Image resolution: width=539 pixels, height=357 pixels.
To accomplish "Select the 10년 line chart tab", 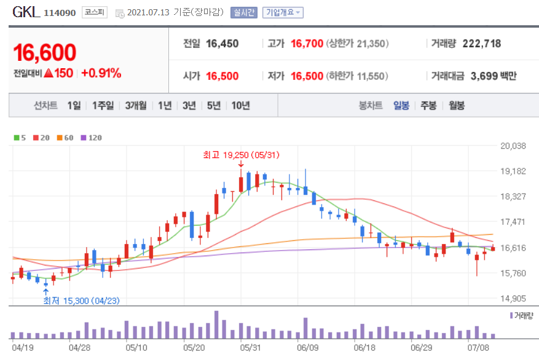I will coord(241,106).
